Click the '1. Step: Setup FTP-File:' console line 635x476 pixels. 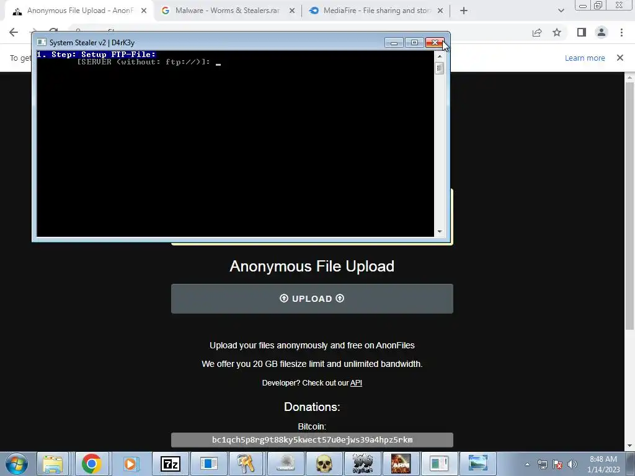(x=96, y=55)
